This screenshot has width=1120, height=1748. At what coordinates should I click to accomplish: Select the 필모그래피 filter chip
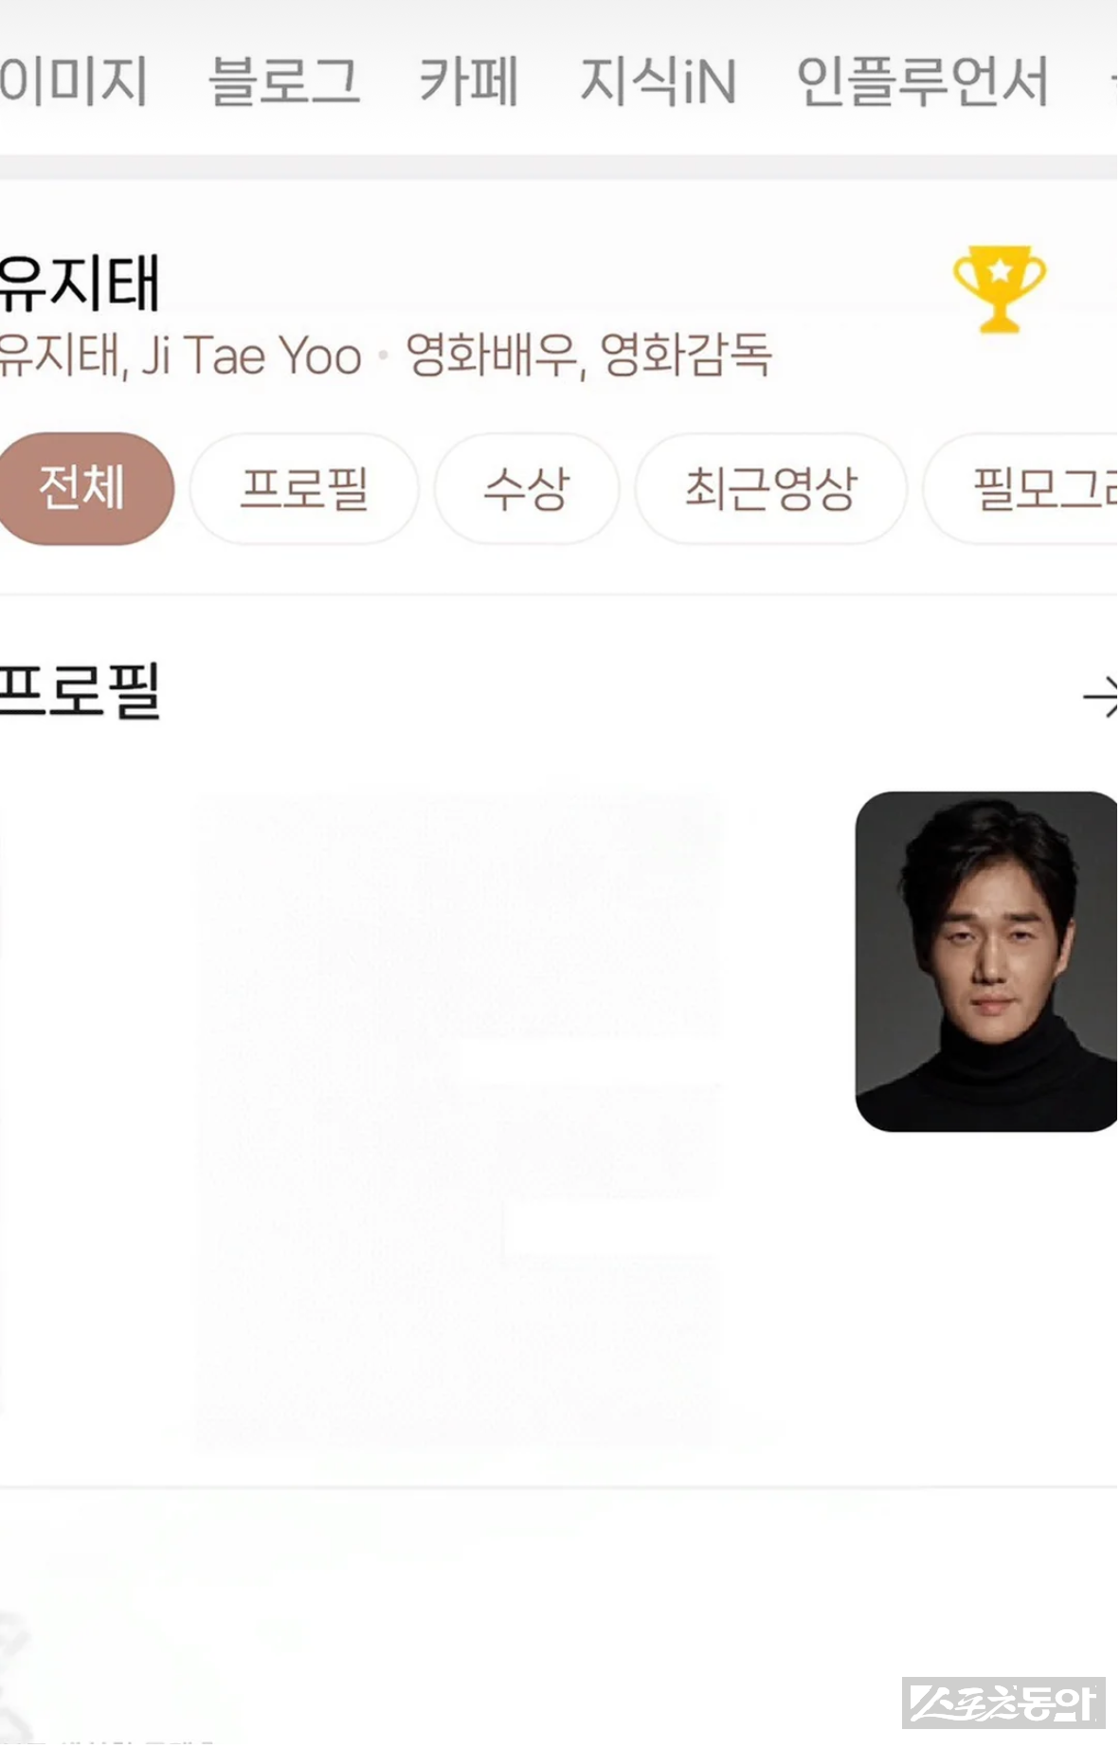point(1022,488)
